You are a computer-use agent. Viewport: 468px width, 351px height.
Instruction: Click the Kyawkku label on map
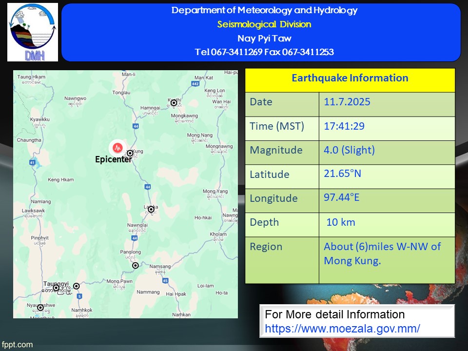point(39,119)
